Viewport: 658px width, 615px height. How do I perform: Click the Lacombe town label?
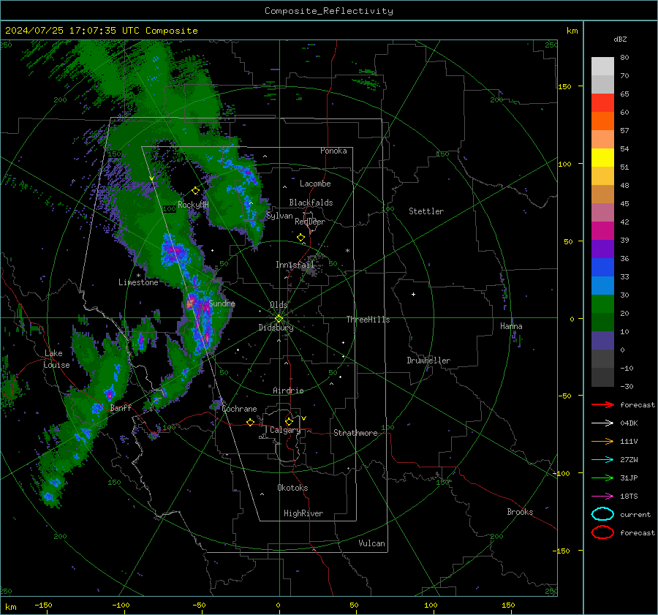315,184
